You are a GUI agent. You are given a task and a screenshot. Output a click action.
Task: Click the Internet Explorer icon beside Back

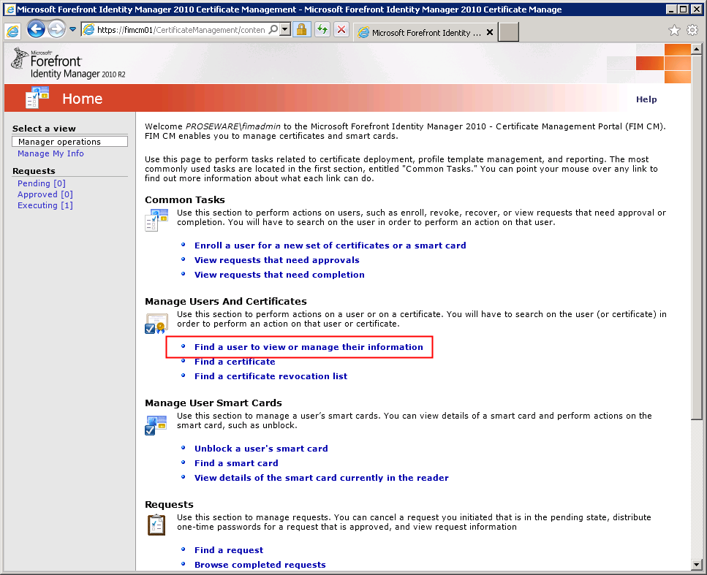click(x=13, y=31)
